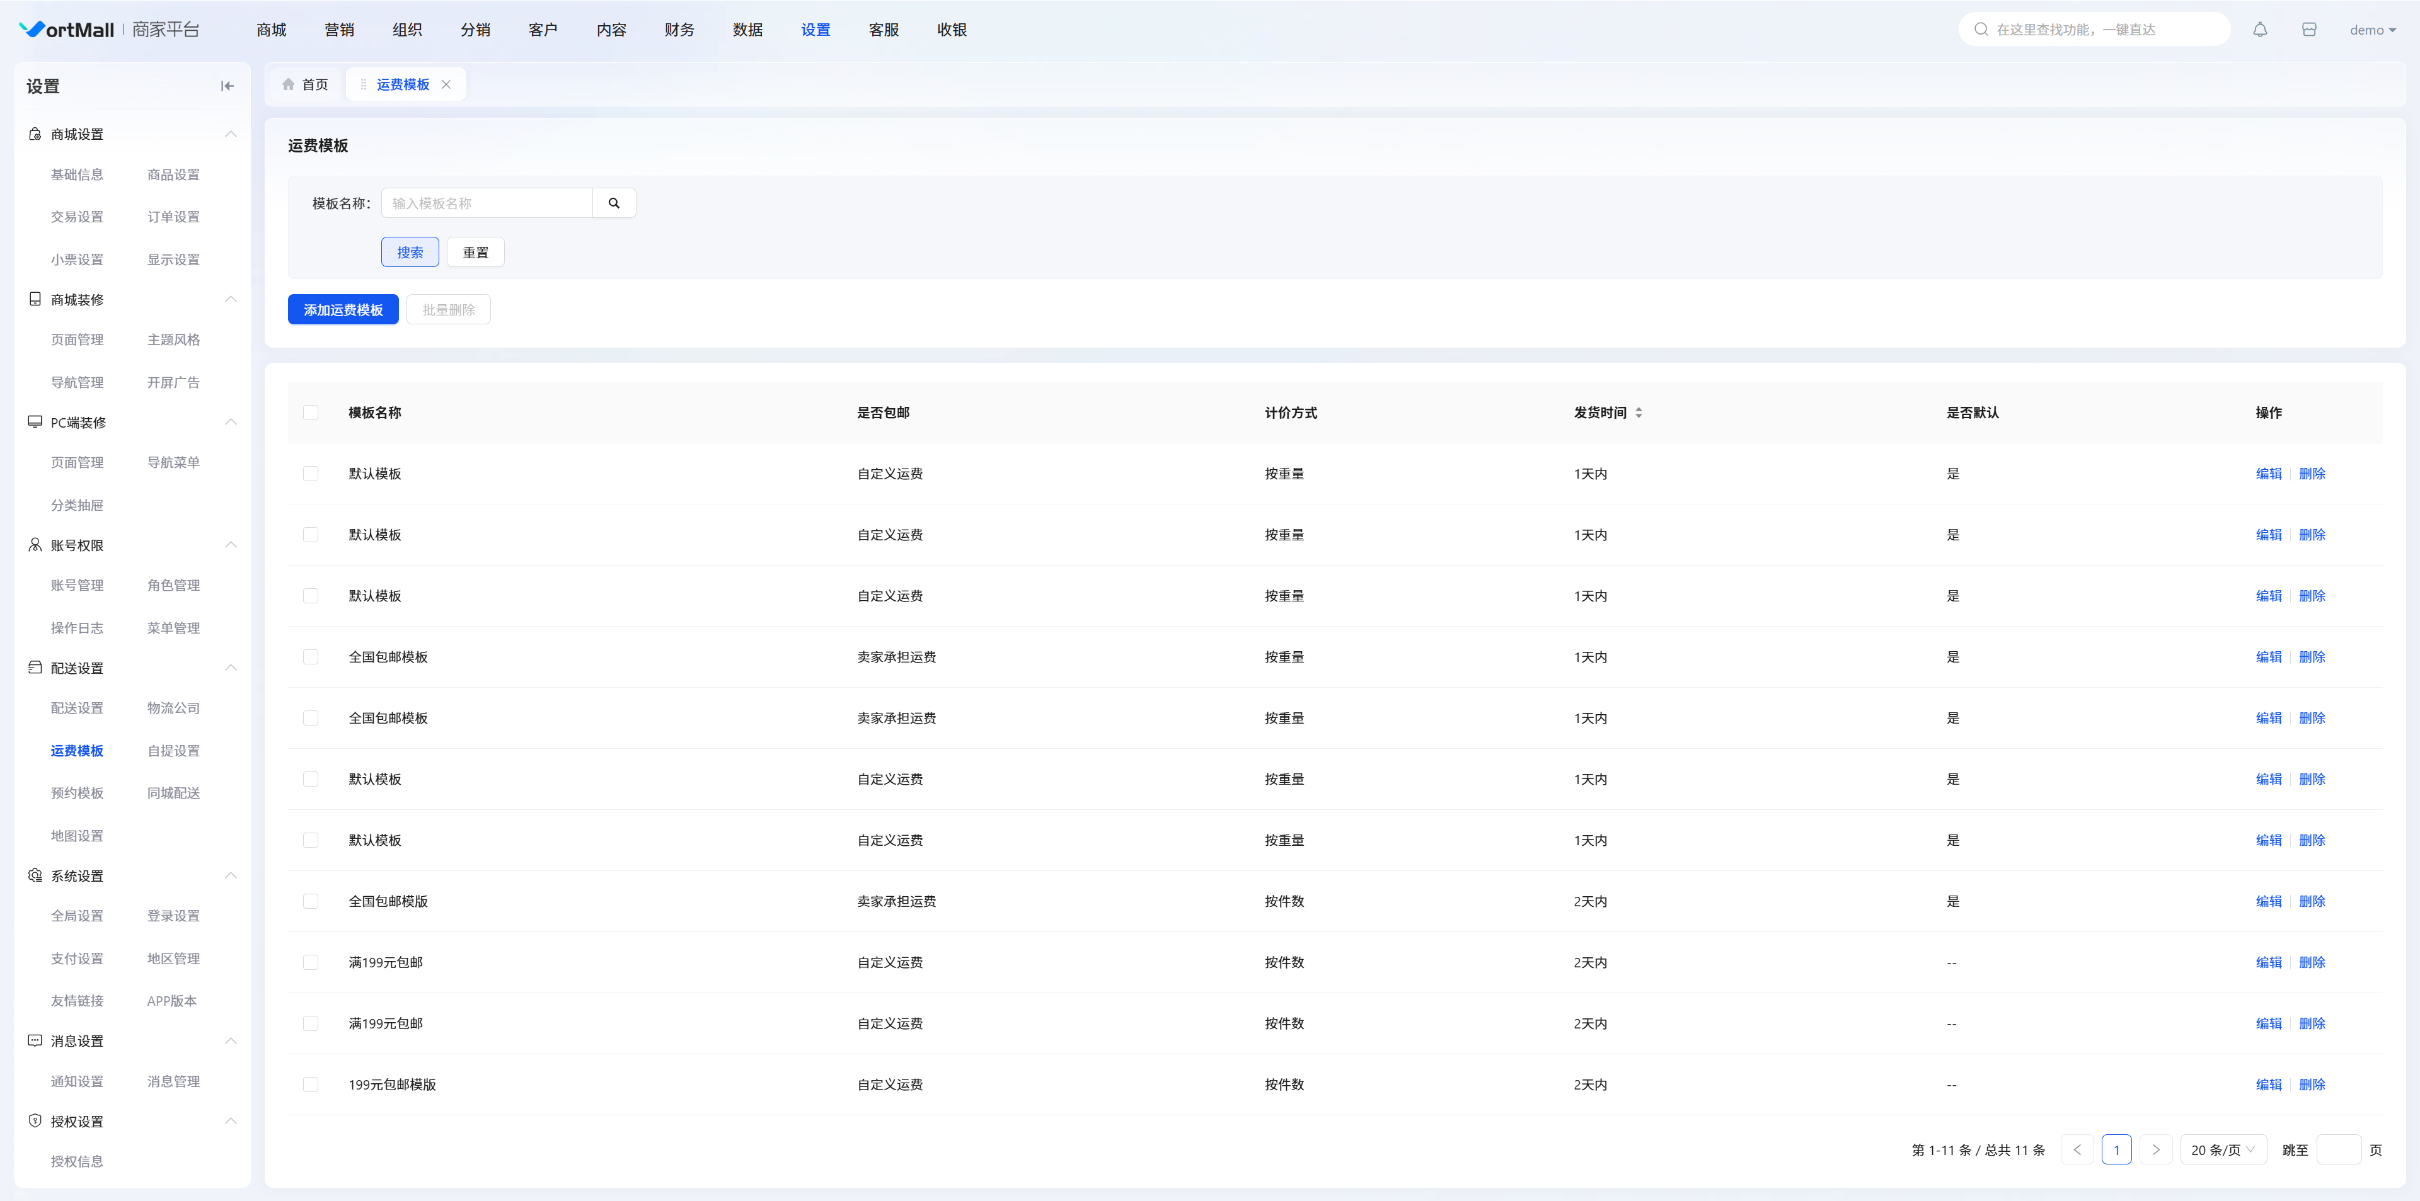Go to previous page arrow
This screenshot has height=1201, width=2420.
2076,1149
